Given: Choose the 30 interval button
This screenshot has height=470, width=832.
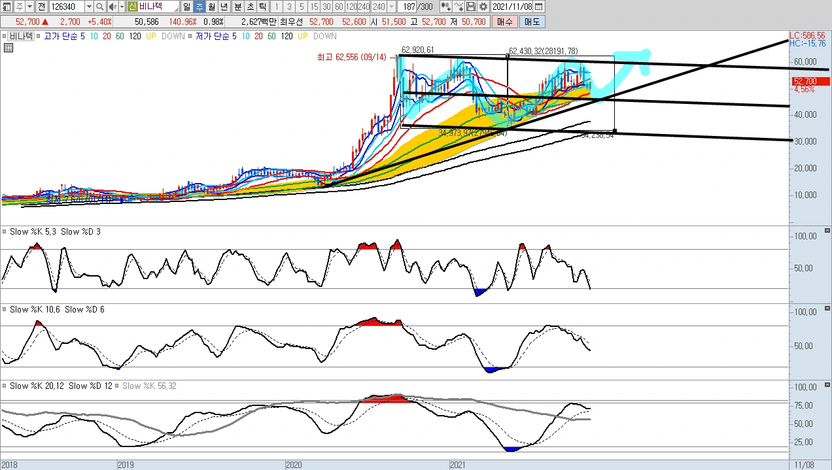Looking at the screenshot, I should coord(326,7).
